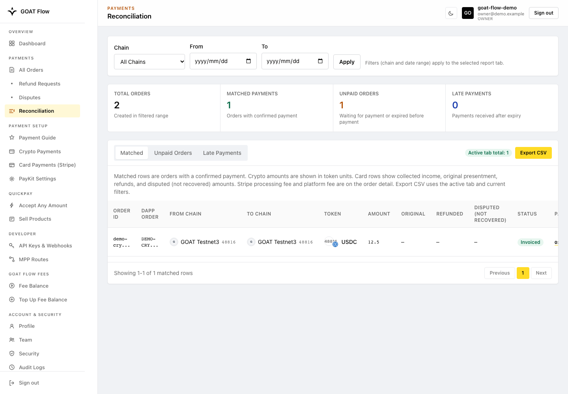Click the GO account avatar
The image size is (568, 394).
[468, 13]
